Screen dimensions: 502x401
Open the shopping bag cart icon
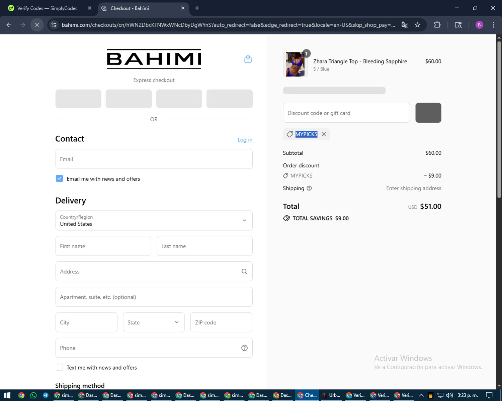pos(248,59)
